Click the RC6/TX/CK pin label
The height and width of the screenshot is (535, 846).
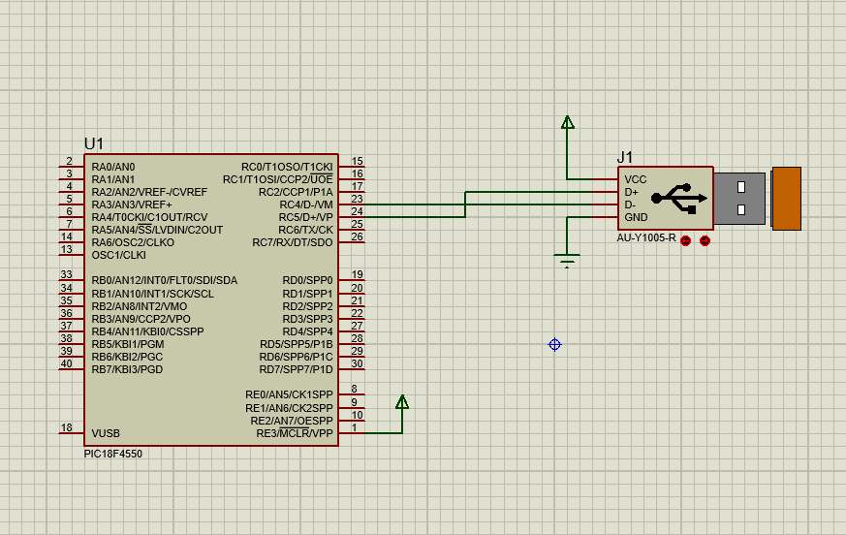click(305, 230)
